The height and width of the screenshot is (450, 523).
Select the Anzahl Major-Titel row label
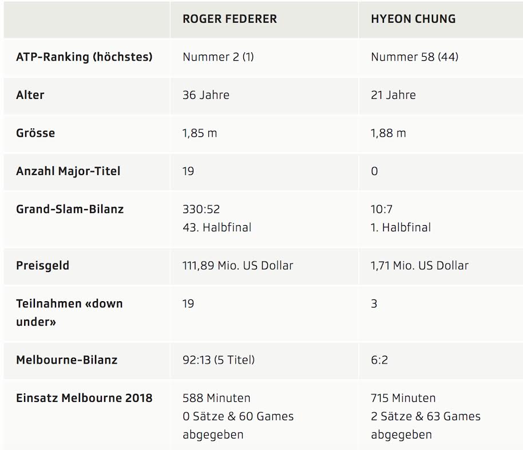coord(68,171)
